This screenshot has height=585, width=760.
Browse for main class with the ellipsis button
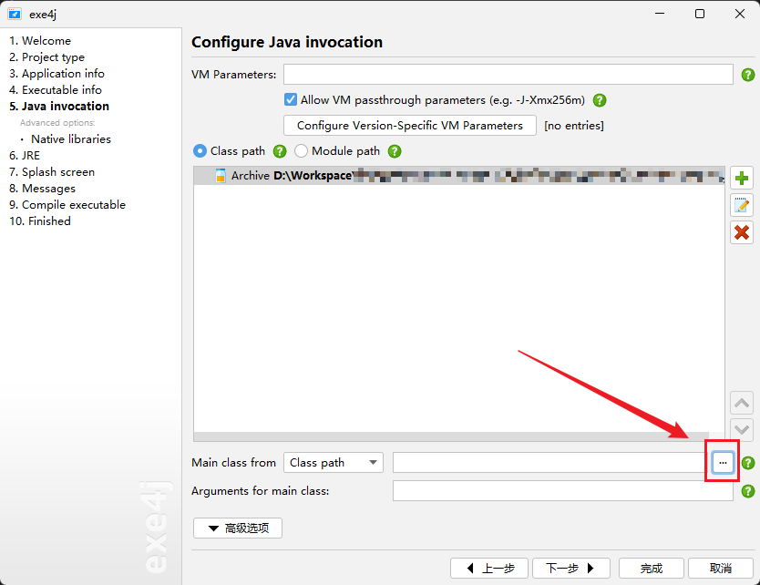coord(723,462)
